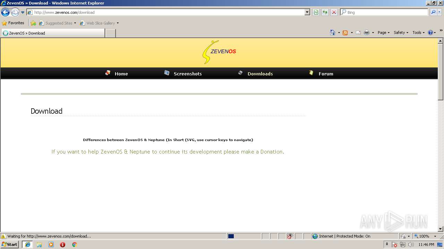Go to the Screenshots navigation link
Image resolution: width=444 pixels, height=249 pixels.
(188, 74)
